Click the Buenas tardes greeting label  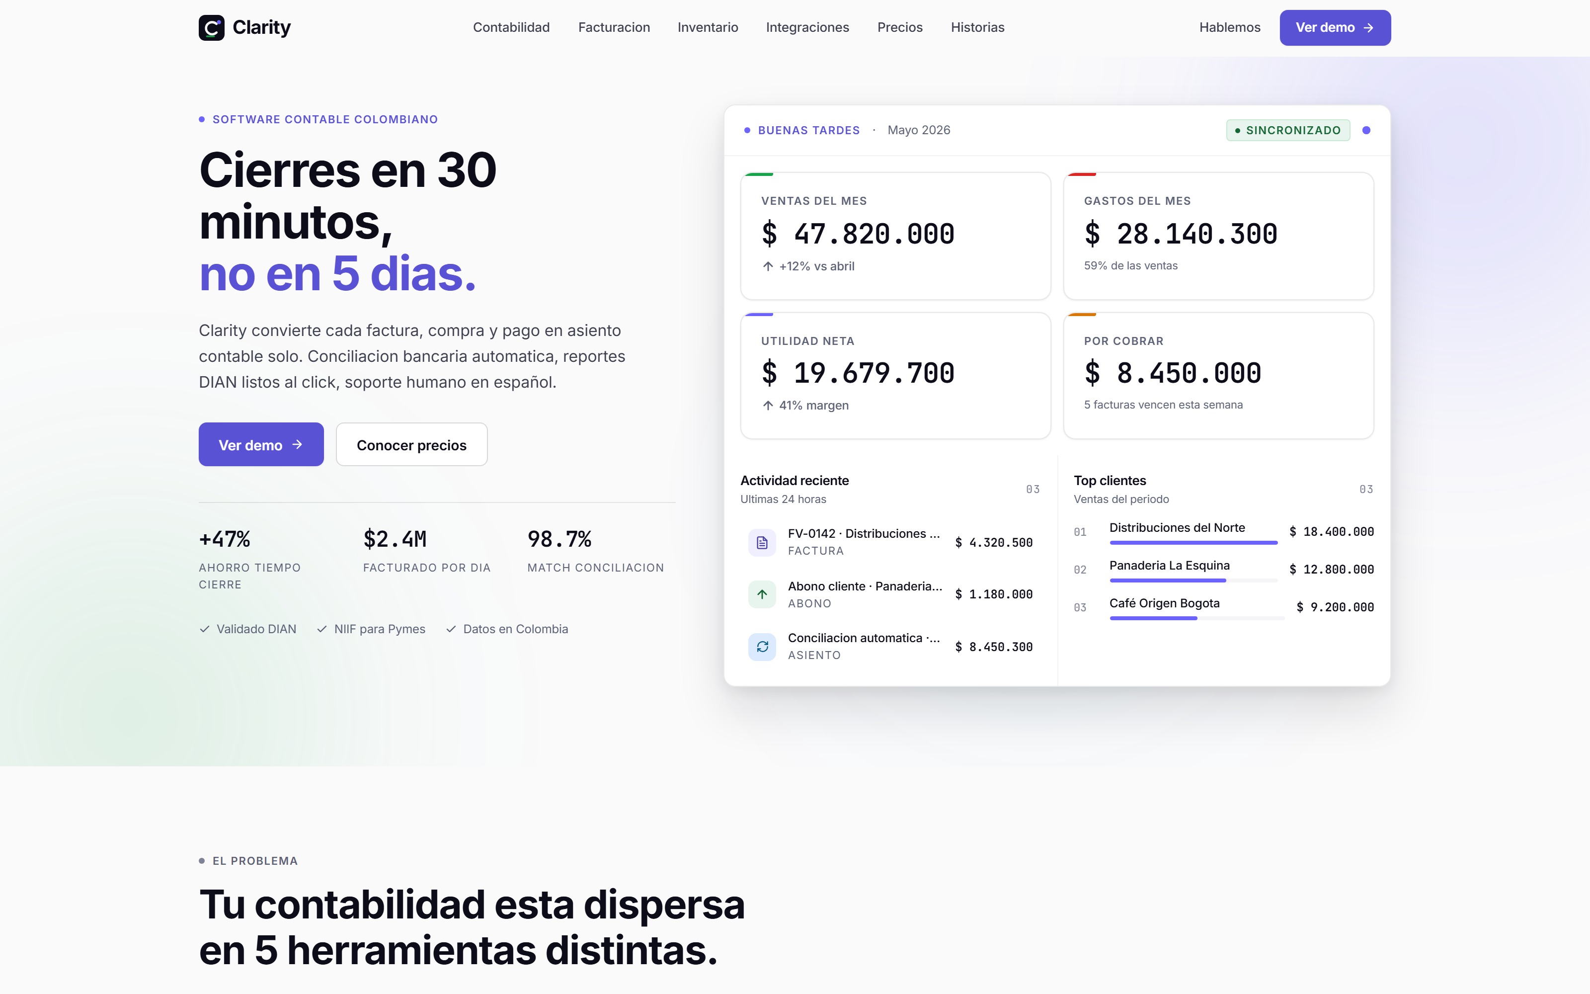pyautogui.click(x=809, y=130)
